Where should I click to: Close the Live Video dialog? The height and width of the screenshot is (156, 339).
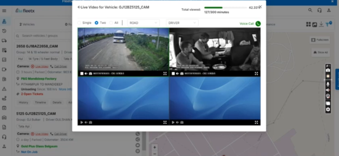[x=261, y=7]
